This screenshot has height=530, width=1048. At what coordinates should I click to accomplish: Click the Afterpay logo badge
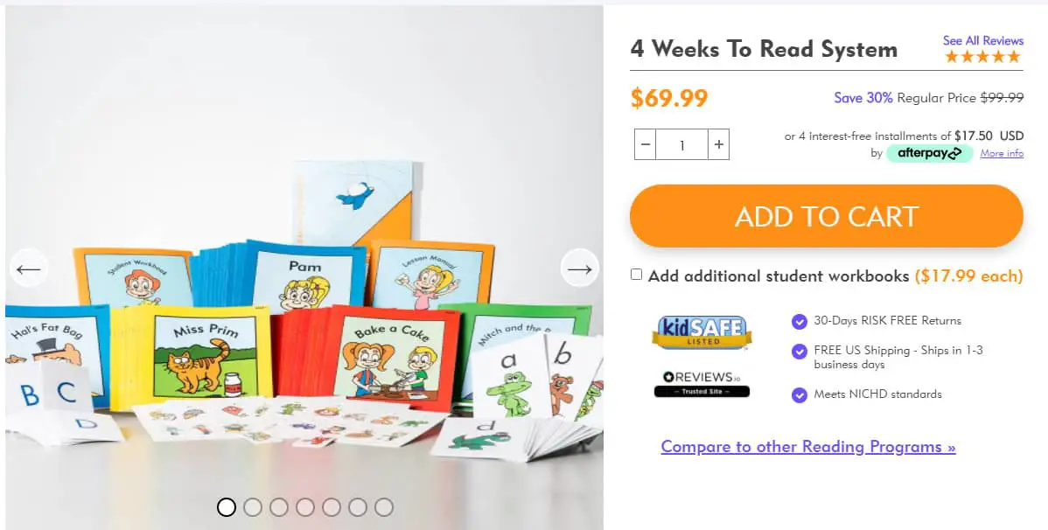tap(929, 153)
